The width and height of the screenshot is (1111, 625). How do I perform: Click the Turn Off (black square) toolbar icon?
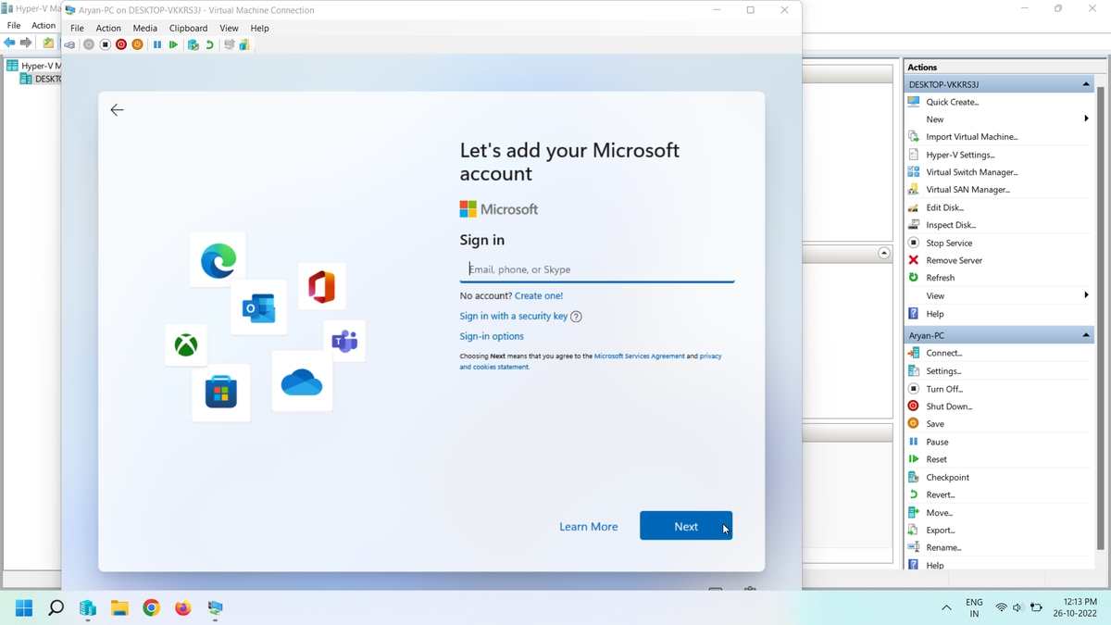[105, 44]
